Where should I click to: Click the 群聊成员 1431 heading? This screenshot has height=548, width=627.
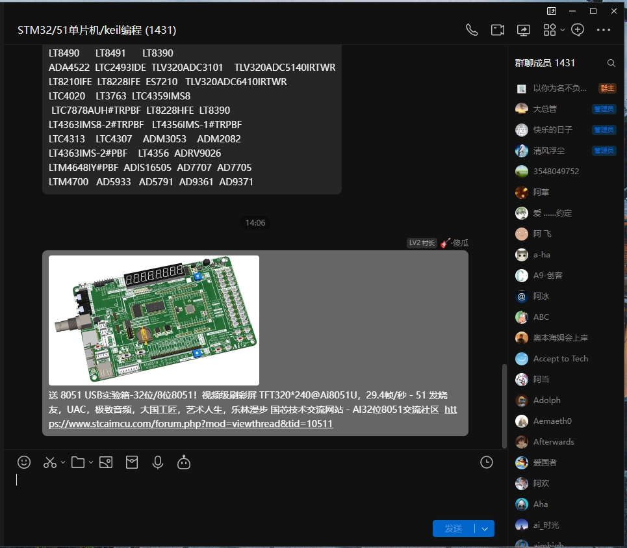(x=544, y=63)
